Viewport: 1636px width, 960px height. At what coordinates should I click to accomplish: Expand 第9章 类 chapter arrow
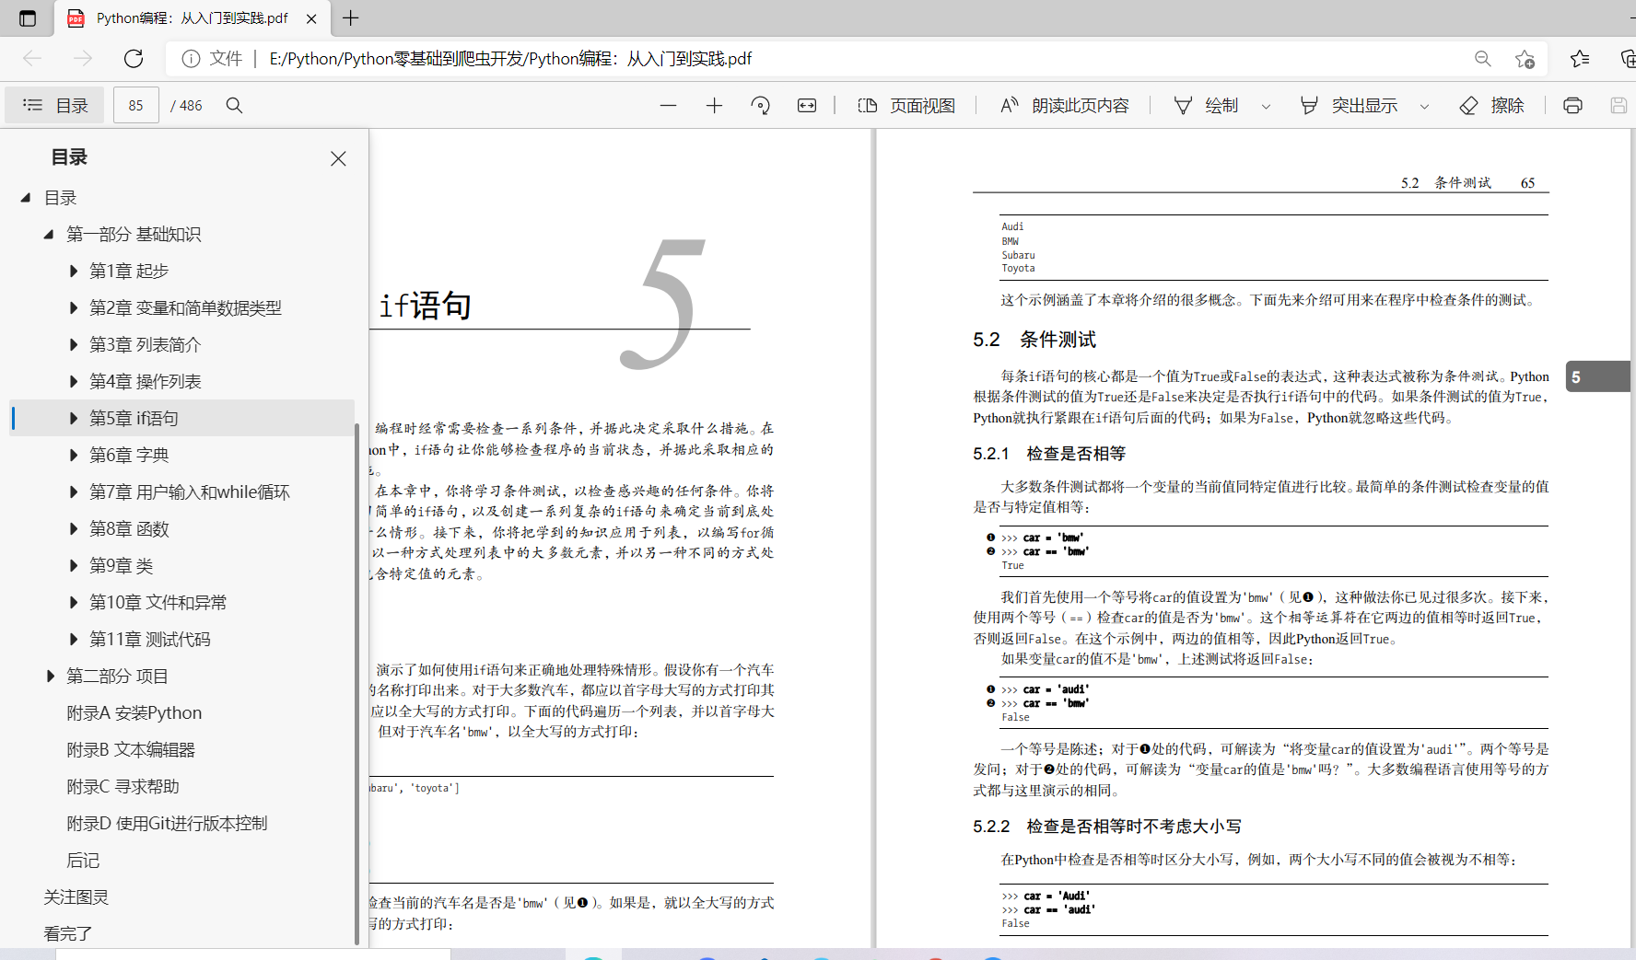click(74, 565)
